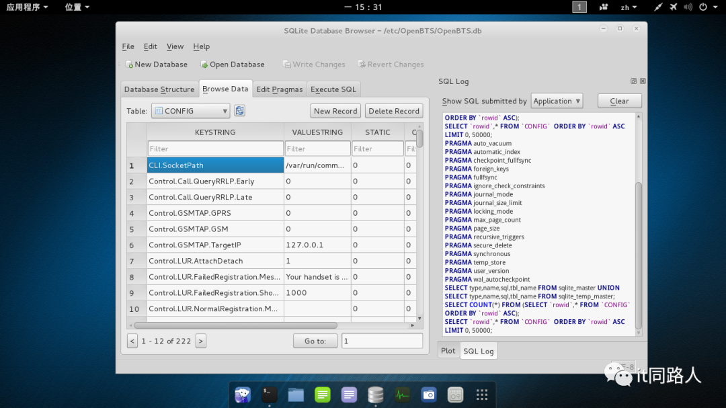Click the Open Database toolbar button

point(233,65)
